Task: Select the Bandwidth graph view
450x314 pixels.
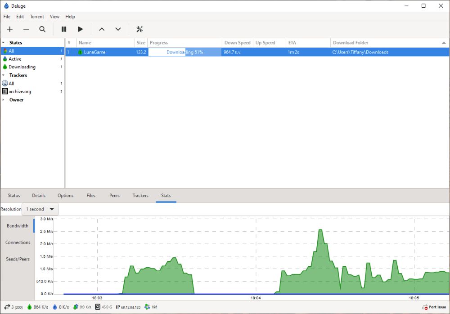Action: pos(18,226)
